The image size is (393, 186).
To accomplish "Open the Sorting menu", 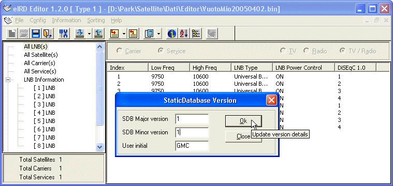I will [96, 20].
